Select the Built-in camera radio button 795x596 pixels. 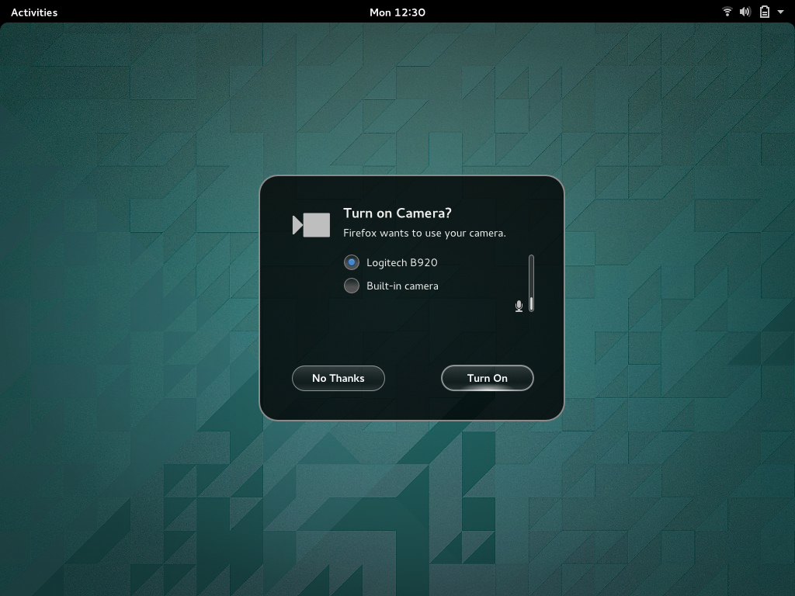352,286
